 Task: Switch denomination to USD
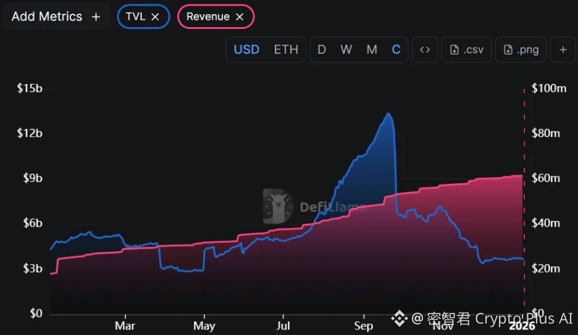coord(246,50)
